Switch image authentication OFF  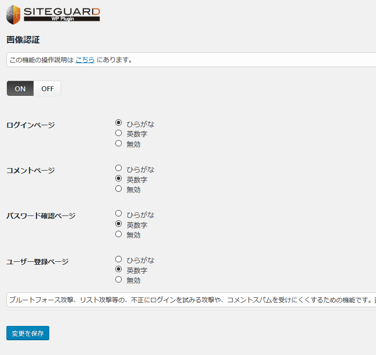[x=47, y=89]
